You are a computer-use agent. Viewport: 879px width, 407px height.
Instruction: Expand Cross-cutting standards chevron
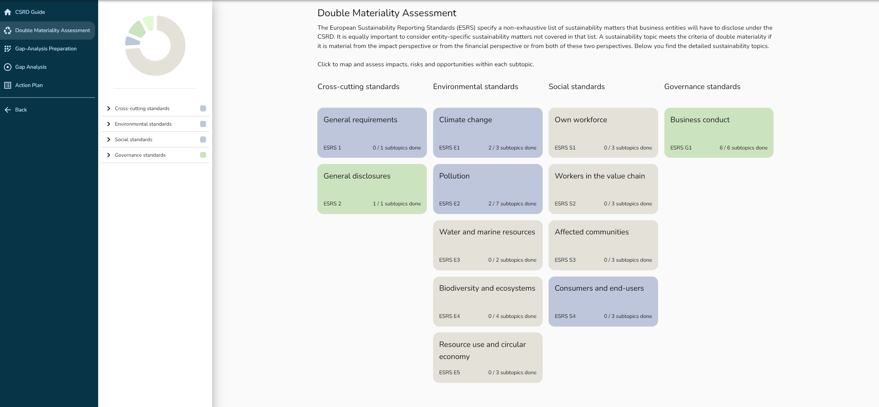[109, 108]
